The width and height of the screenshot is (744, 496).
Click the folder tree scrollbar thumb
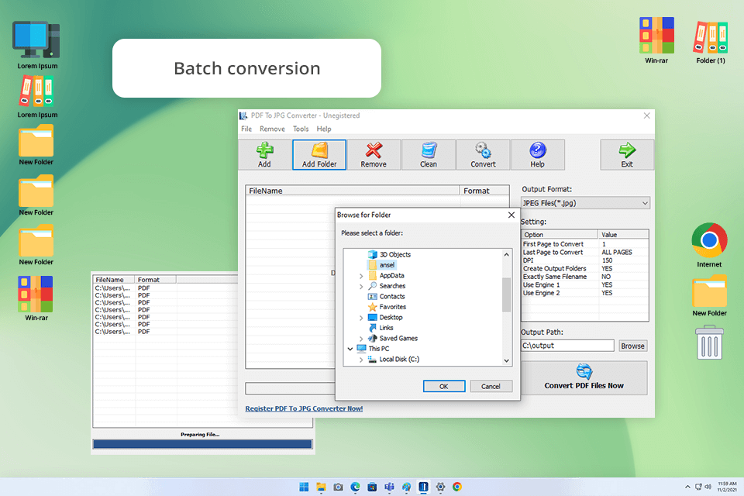coord(506,294)
